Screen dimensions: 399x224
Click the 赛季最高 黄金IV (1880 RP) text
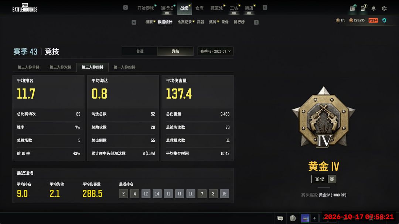pos(323,195)
